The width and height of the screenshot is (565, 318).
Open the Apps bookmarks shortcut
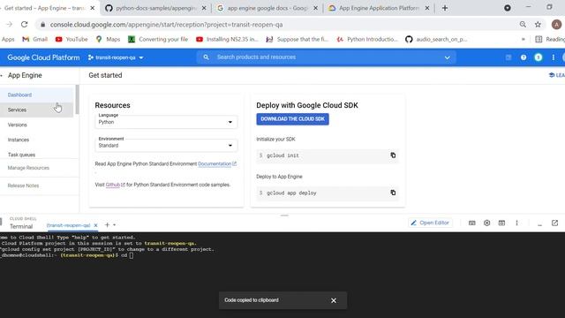(8, 39)
